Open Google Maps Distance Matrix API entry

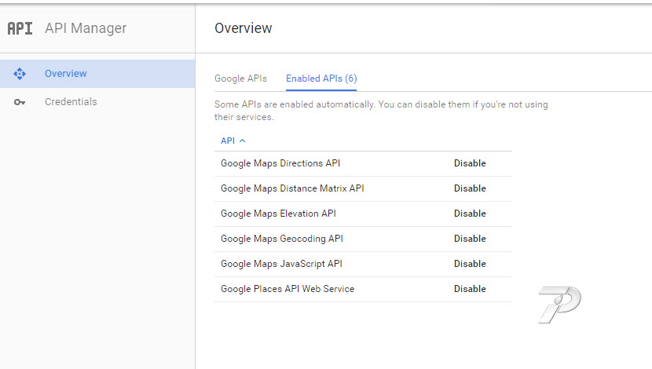(x=292, y=188)
